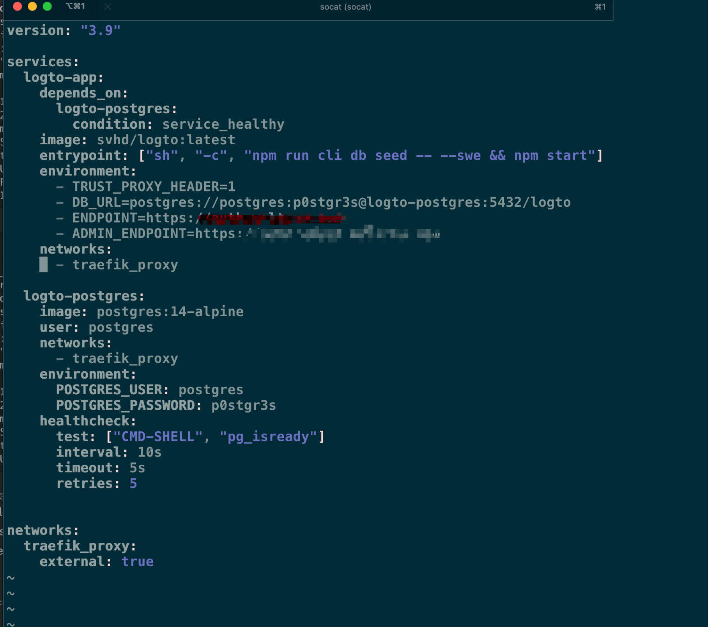Click the entrypoint: key
Image resolution: width=708 pixels, height=627 pixels.
tap(84, 155)
